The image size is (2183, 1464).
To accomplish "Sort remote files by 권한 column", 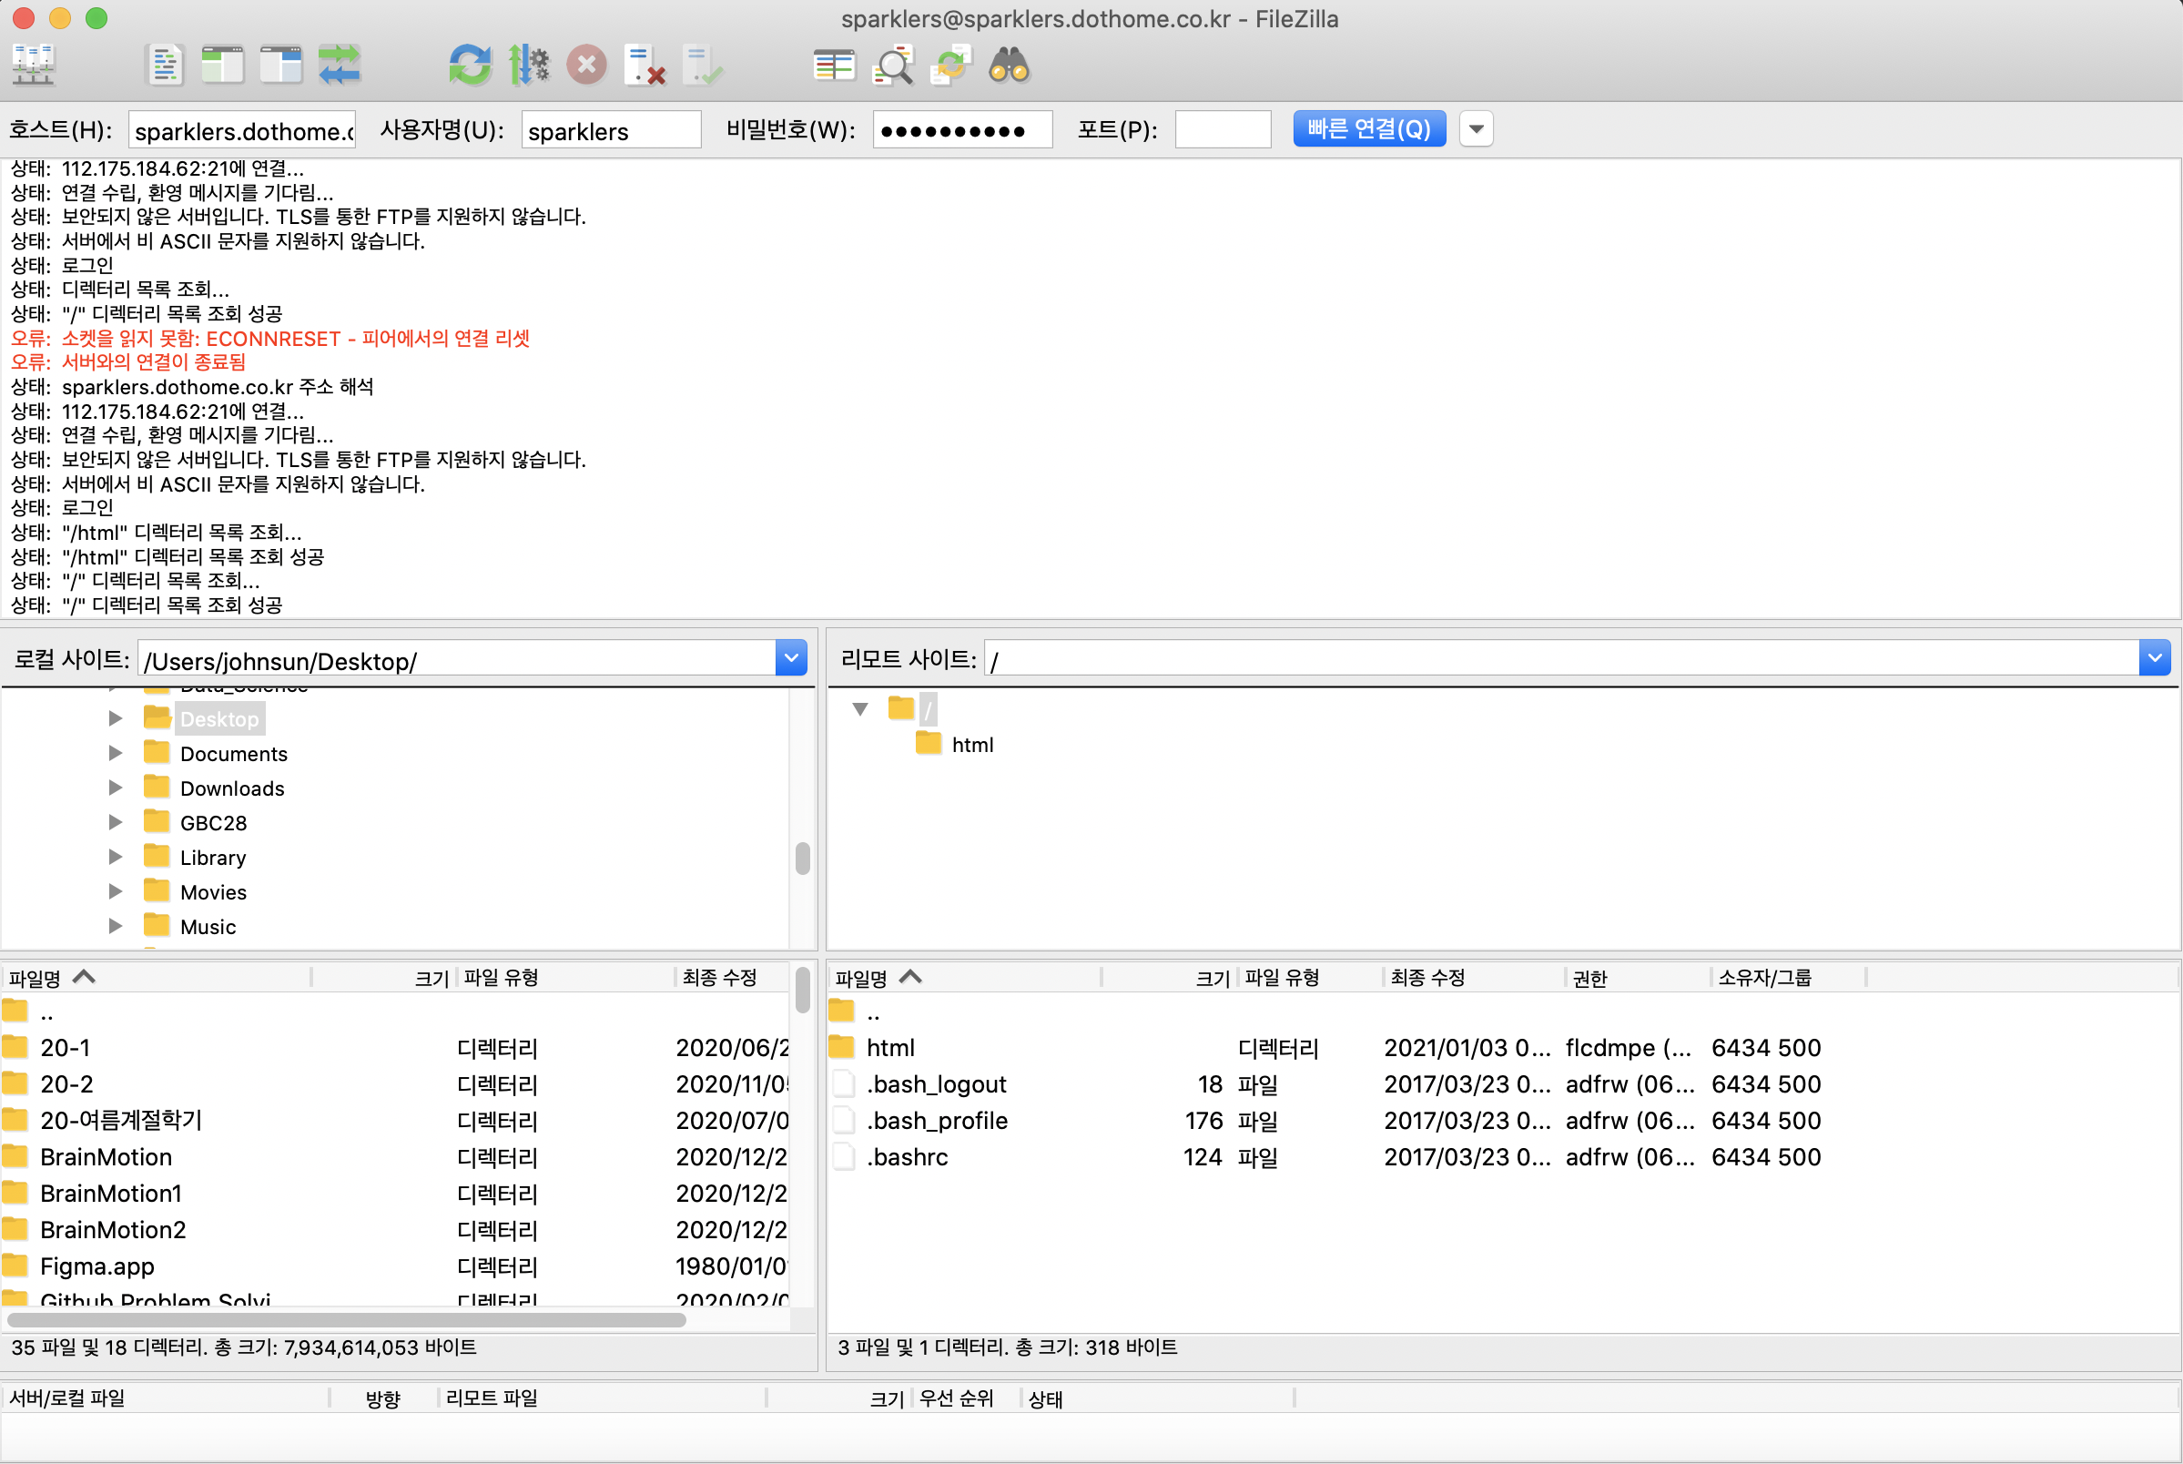I will click(x=1638, y=978).
